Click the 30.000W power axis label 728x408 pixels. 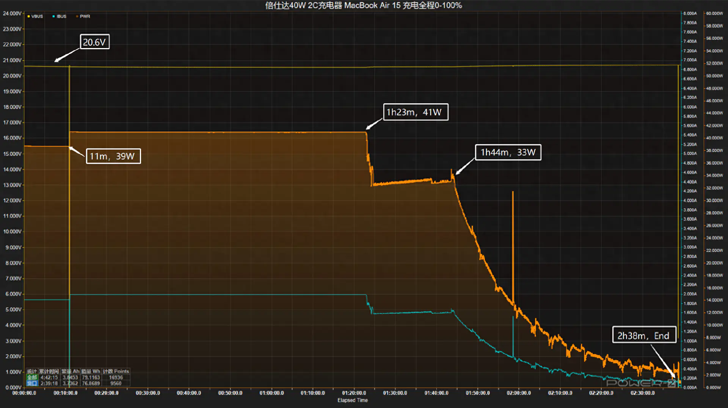pyautogui.click(x=714, y=200)
